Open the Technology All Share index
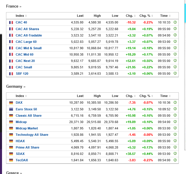186x174 pixels. point(32,135)
